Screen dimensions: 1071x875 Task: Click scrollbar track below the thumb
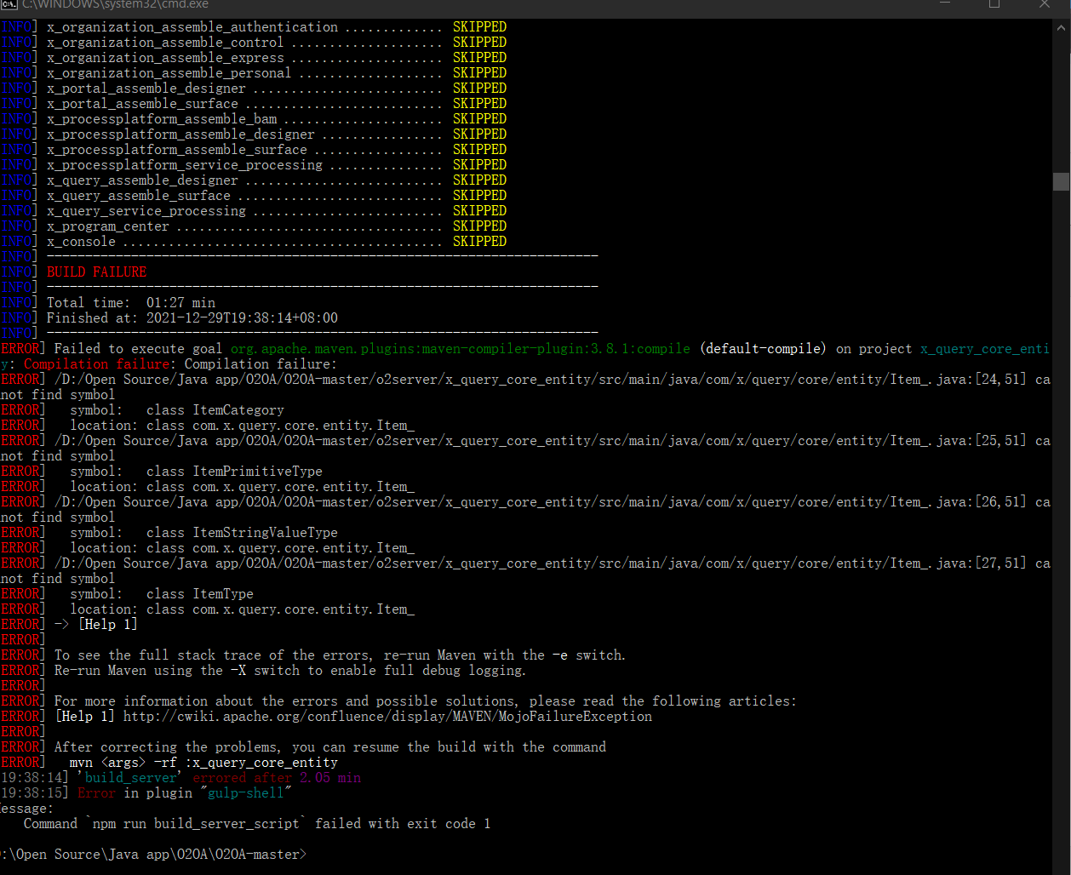(1061, 511)
